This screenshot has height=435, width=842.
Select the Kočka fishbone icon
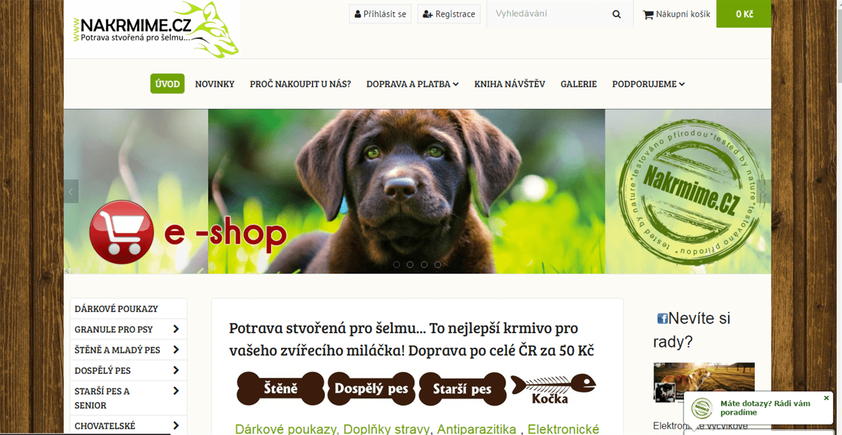(553, 388)
